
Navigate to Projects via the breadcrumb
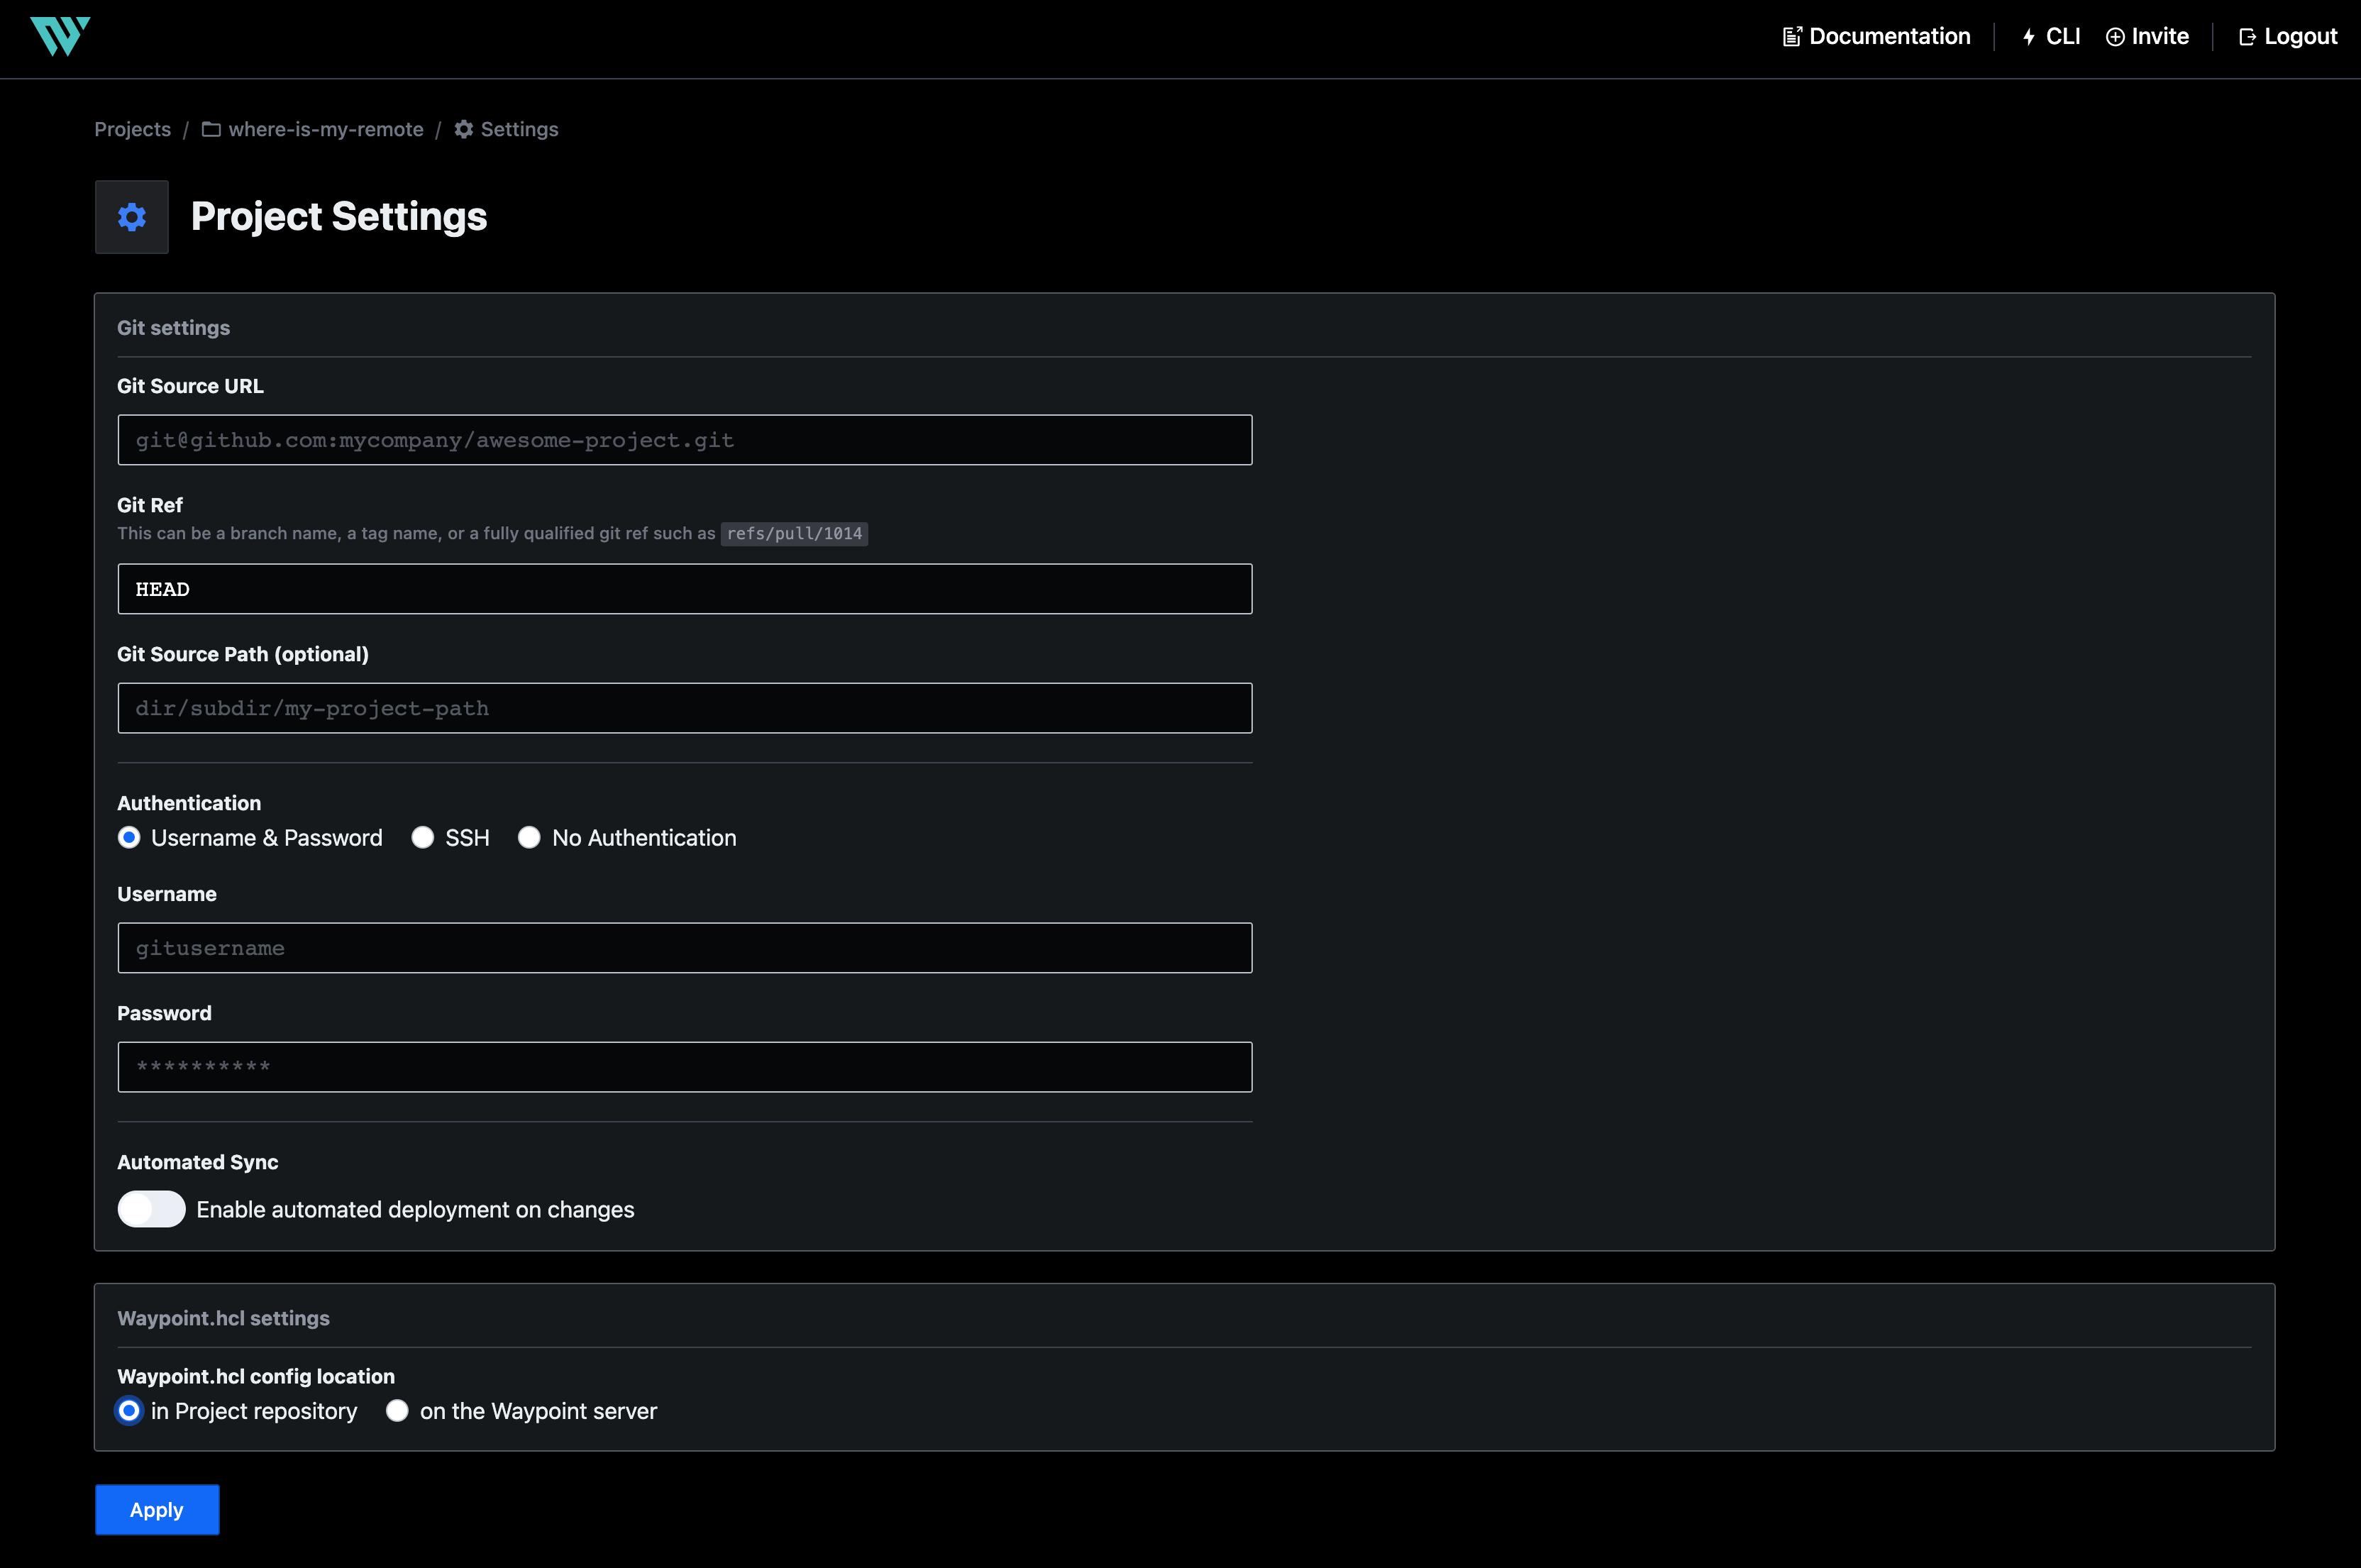[132, 129]
